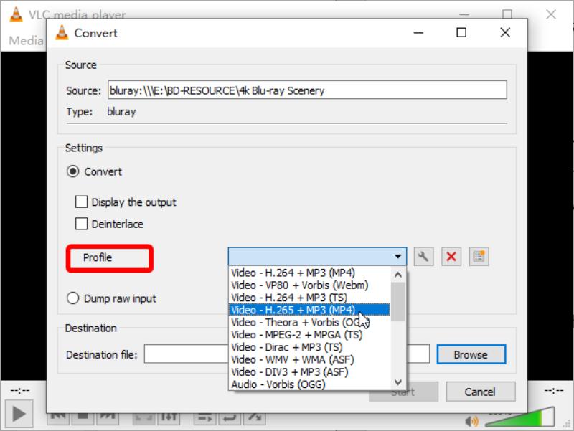Select the Dump raw input radio button
The image size is (574, 431).
[x=73, y=298]
